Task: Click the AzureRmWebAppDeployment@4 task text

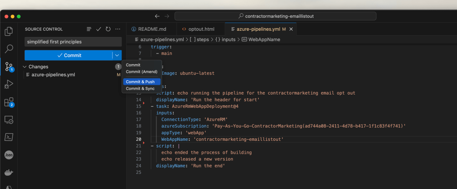Action: click(205, 107)
